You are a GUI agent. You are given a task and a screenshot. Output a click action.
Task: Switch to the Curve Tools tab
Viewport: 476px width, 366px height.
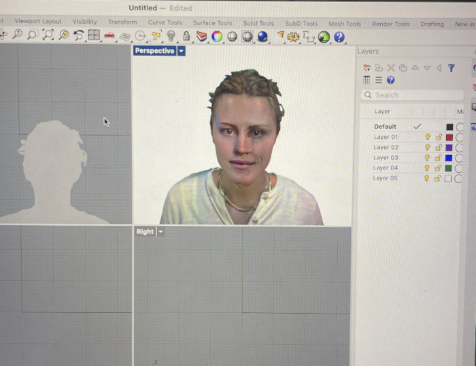pyautogui.click(x=165, y=23)
